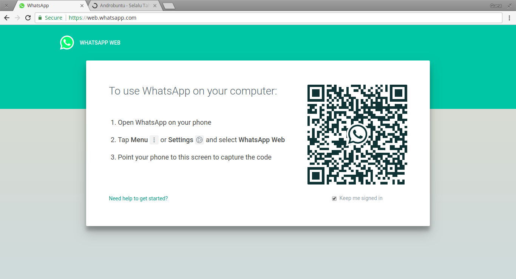
Task: Open the Guest account menu
Action: click(496, 6)
